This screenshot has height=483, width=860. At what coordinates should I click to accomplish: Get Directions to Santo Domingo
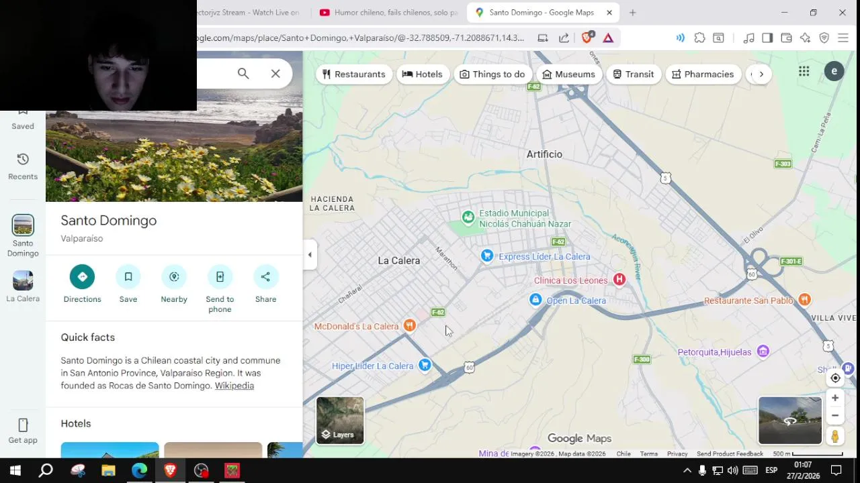point(82,284)
